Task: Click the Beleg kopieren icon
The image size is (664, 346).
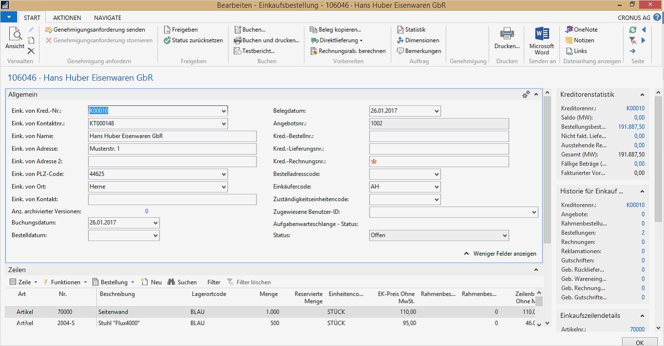Action: point(314,30)
